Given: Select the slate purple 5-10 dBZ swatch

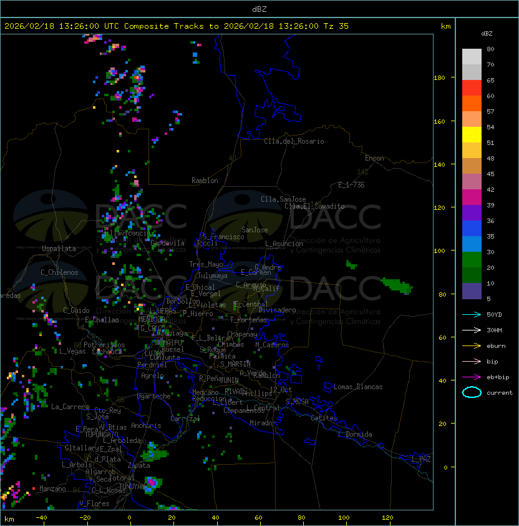Looking at the screenshot, I should [x=472, y=291].
